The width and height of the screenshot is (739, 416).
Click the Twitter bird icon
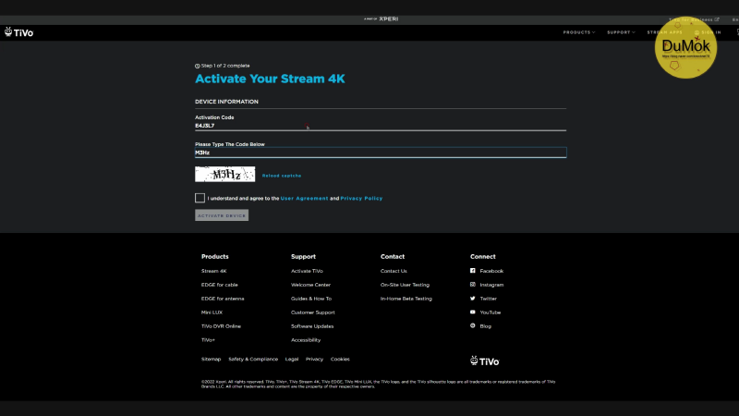tap(473, 298)
